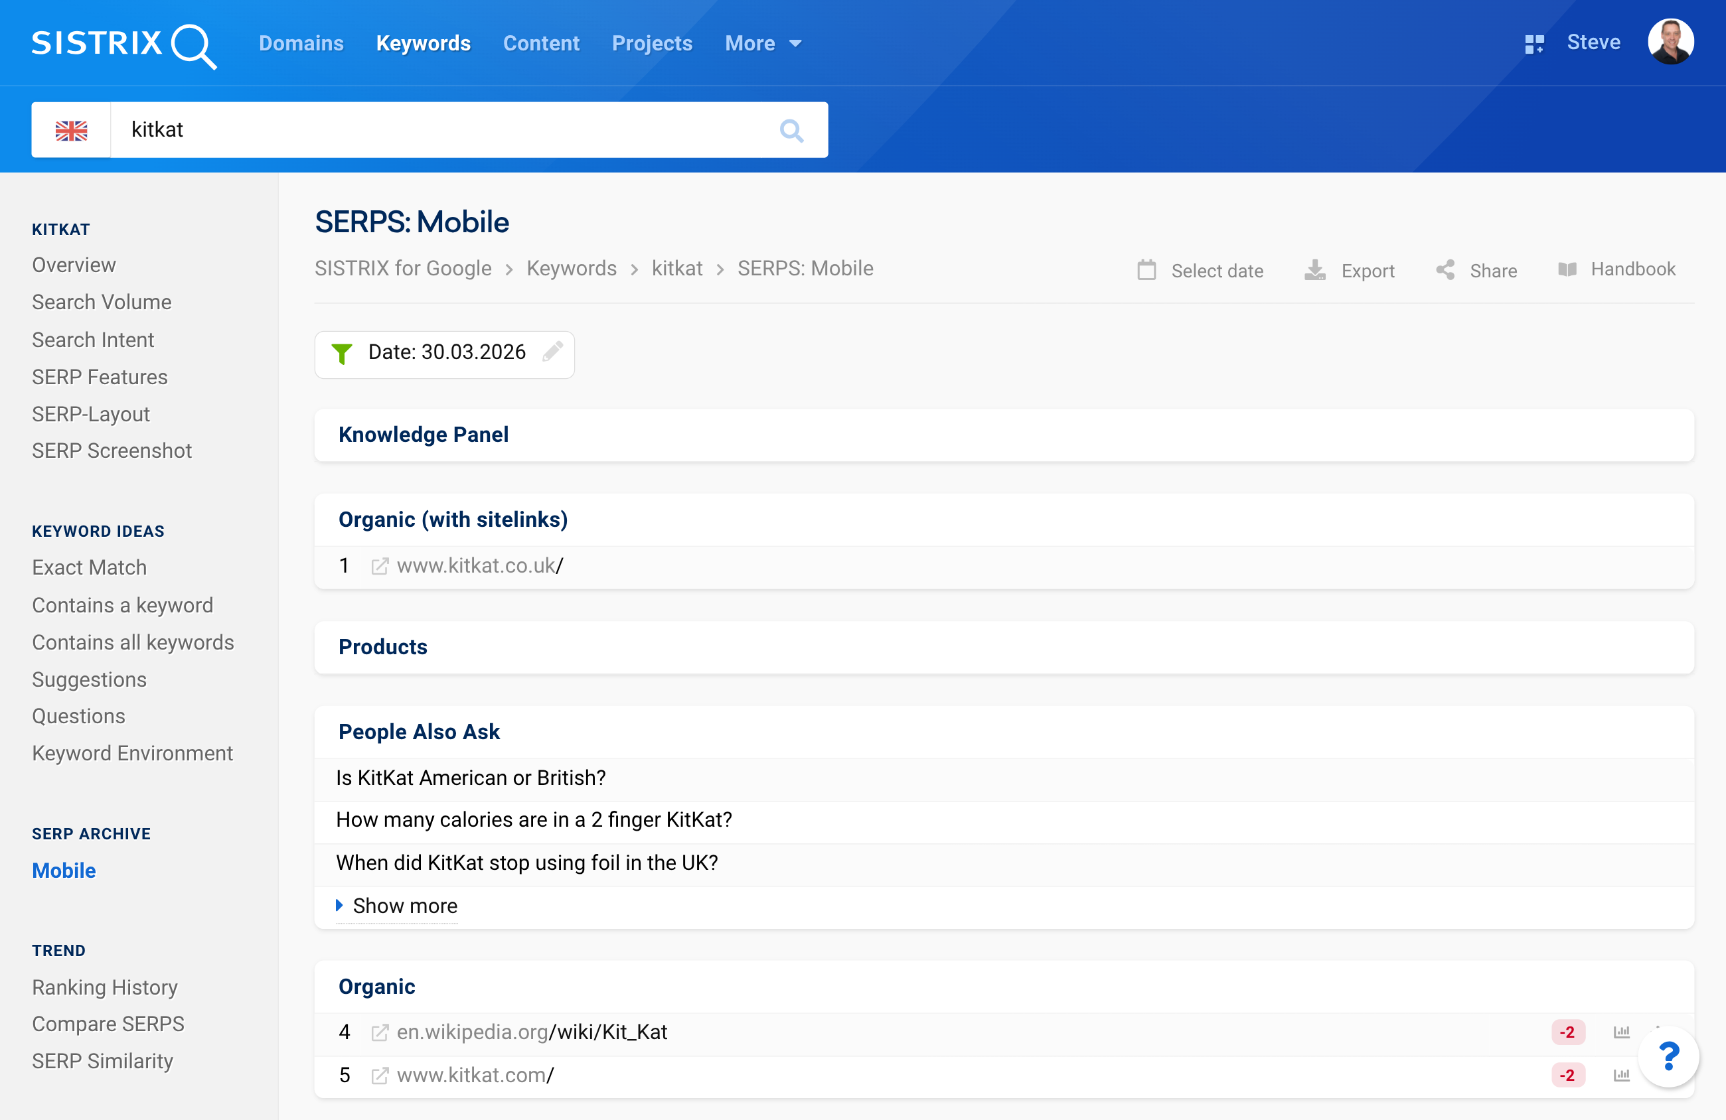Image resolution: width=1726 pixels, height=1120 pixels.
Task: Open the blue question mark help bubble
Action: (1669, 1056)
